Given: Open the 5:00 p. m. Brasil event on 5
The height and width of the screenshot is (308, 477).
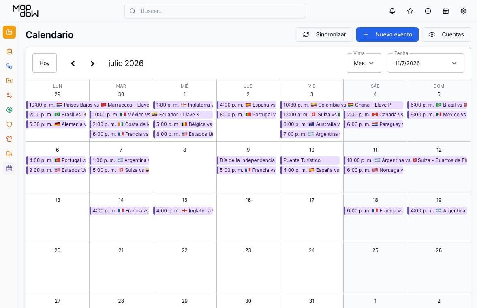Looking at the screenshot, I should click(x=437, y=105).
